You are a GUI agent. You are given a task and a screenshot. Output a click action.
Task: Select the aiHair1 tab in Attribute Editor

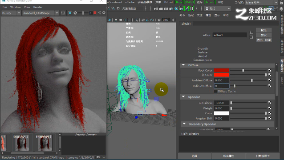tap(186, 24)
